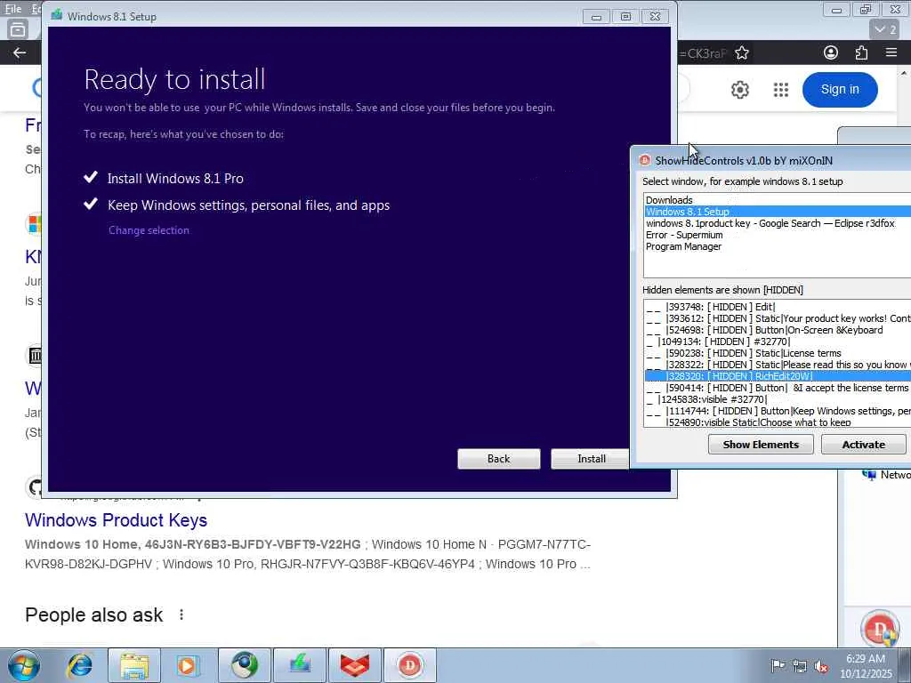Screen dimensions: 911x683
Task: Click Back in Windows 8.1 Setup
Action: [498, 459]
